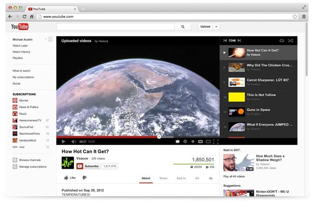Viewport: 314px width, 203px height.
Task: Open the video settings gear
Action: pos(185,142)
